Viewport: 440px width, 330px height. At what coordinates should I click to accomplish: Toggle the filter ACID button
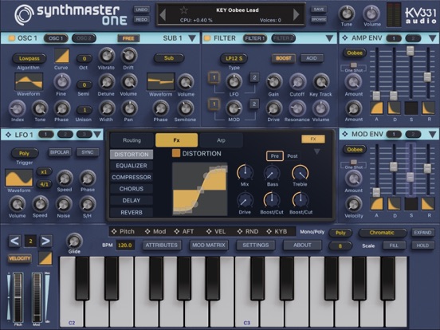tap(312, 58)
